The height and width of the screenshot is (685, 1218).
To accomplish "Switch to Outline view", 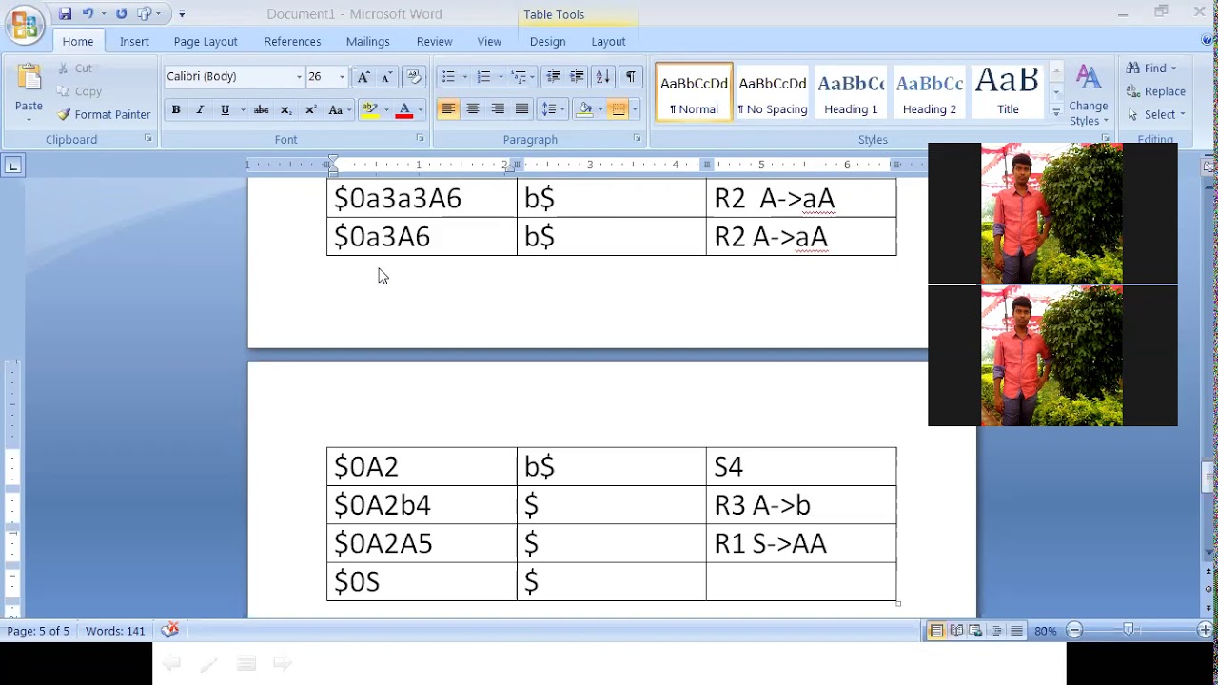I will click(996, 631).
